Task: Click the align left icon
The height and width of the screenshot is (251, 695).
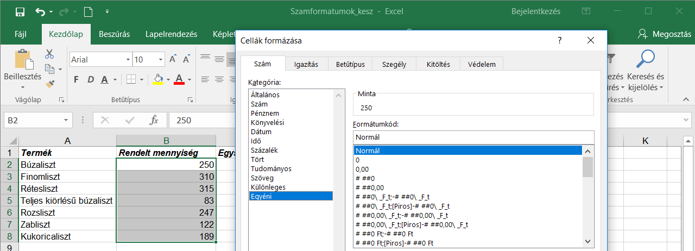Action: coord(205,80)
